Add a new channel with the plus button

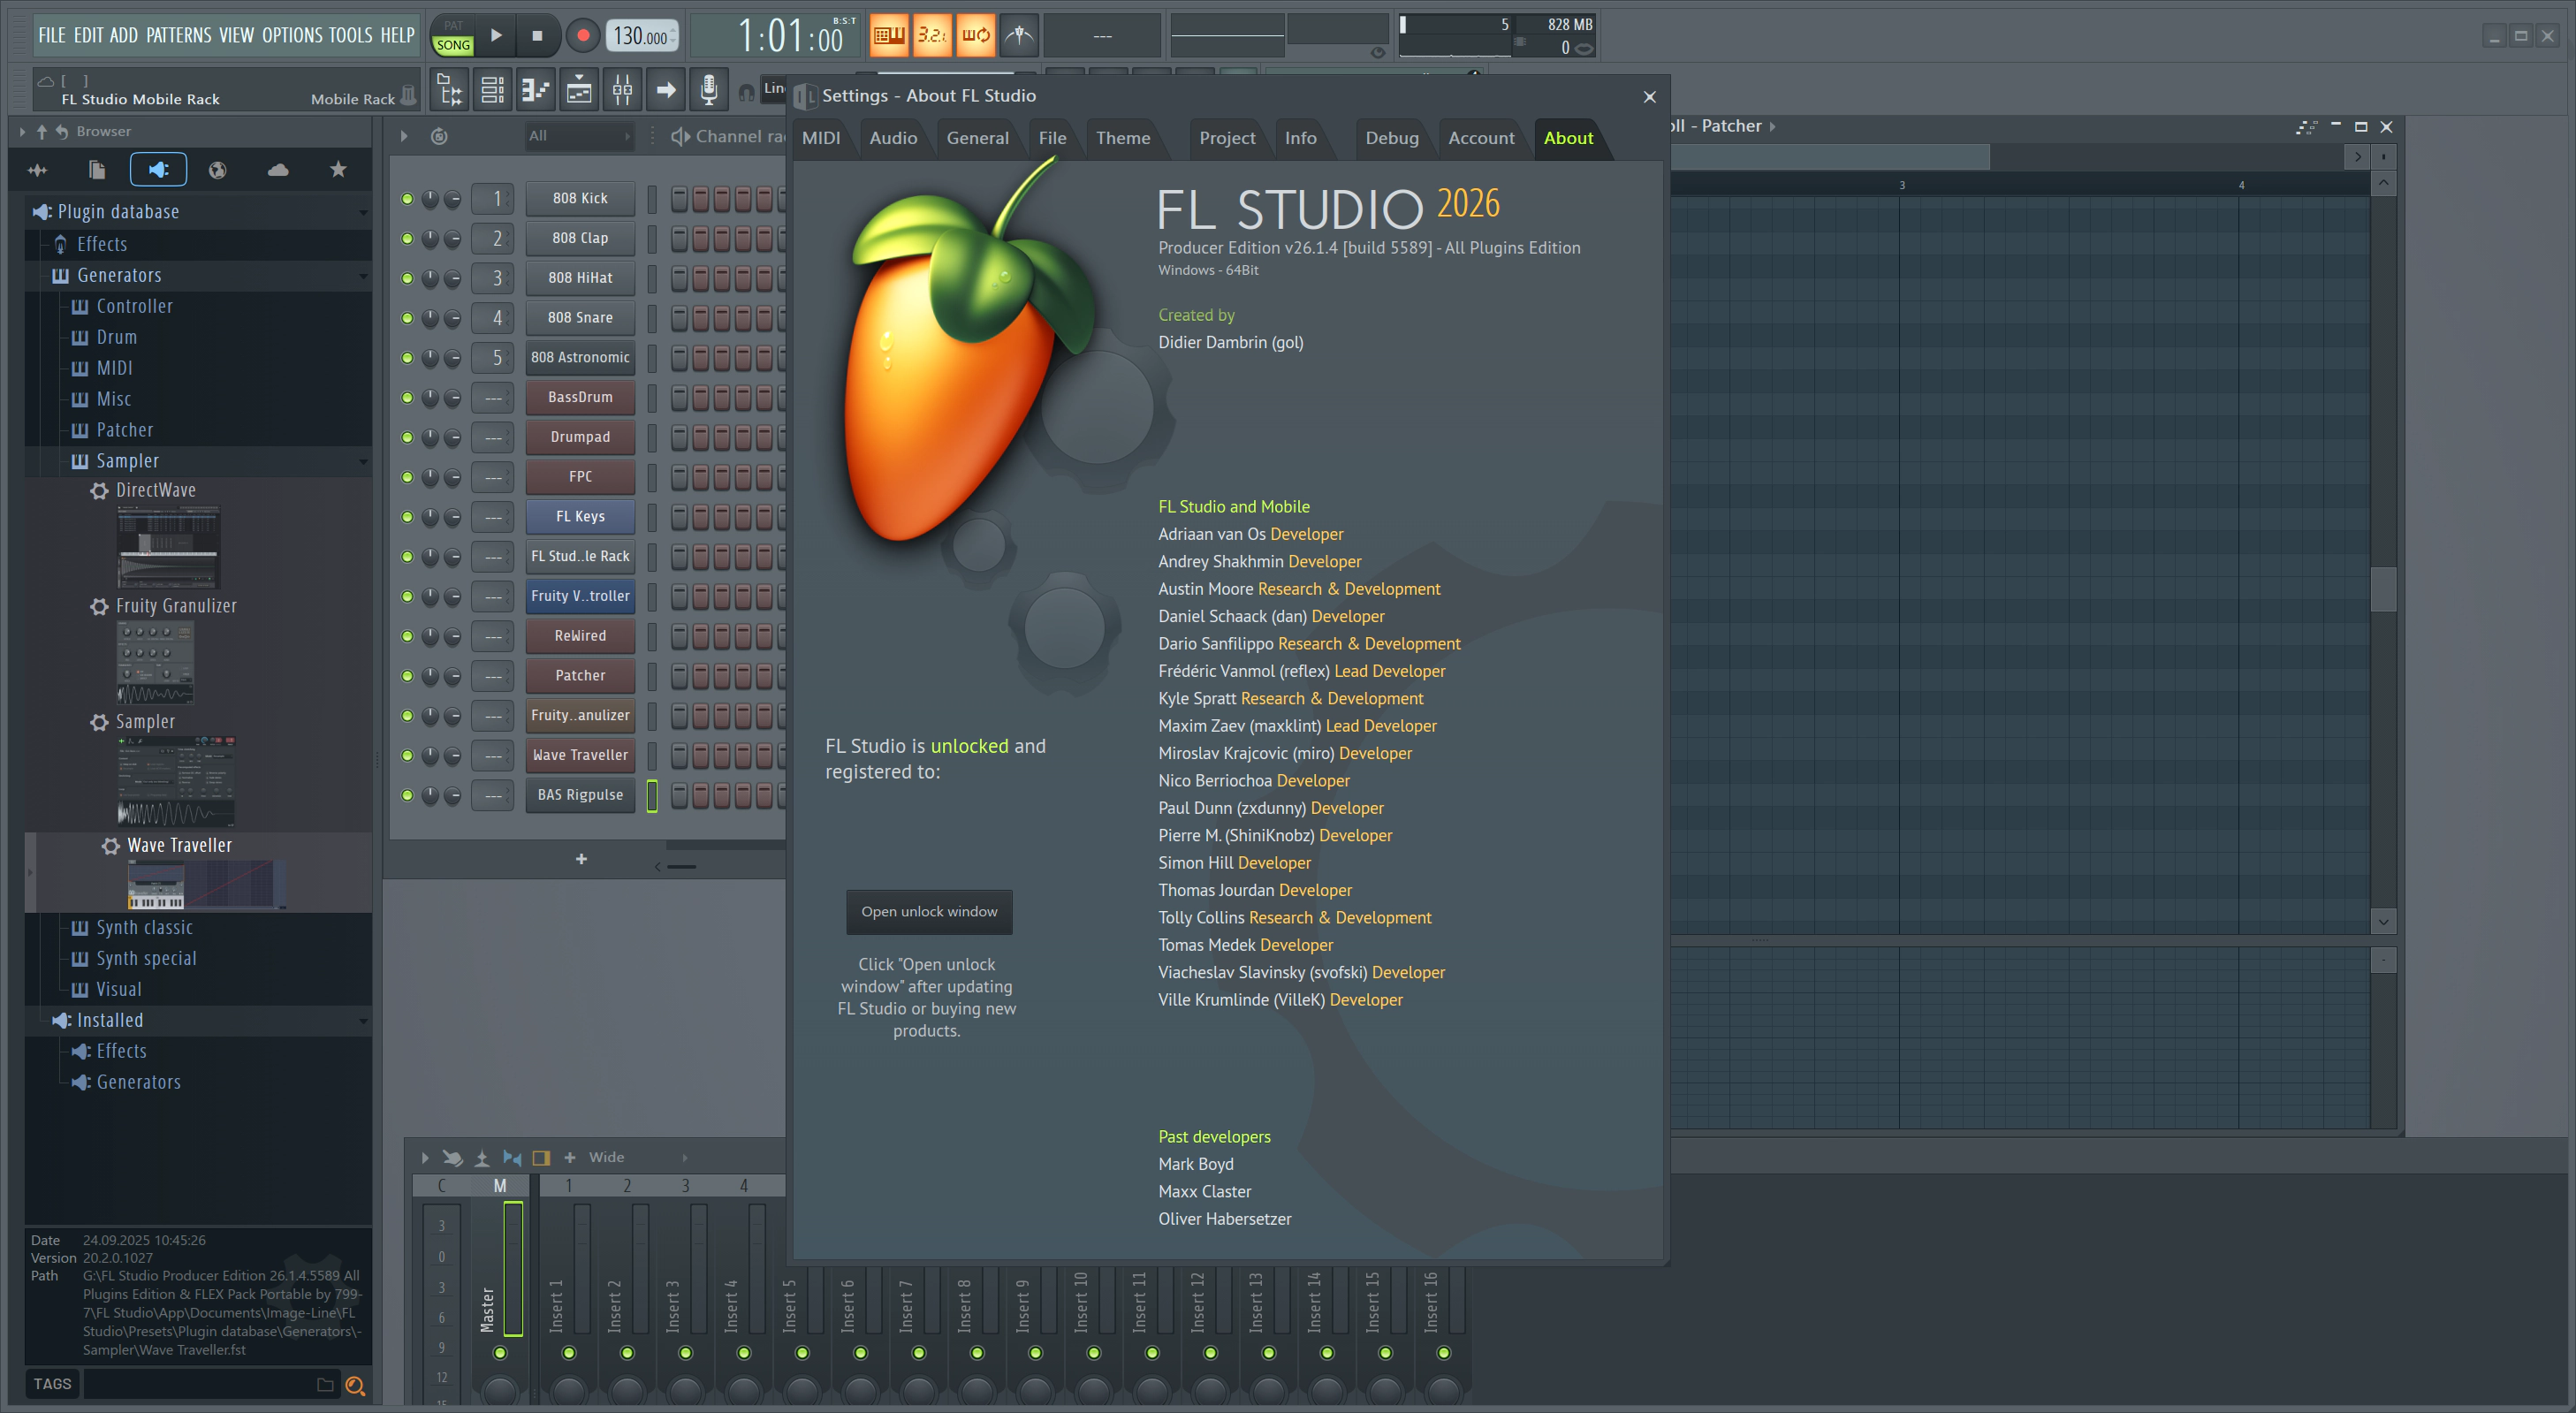[581, 860]
